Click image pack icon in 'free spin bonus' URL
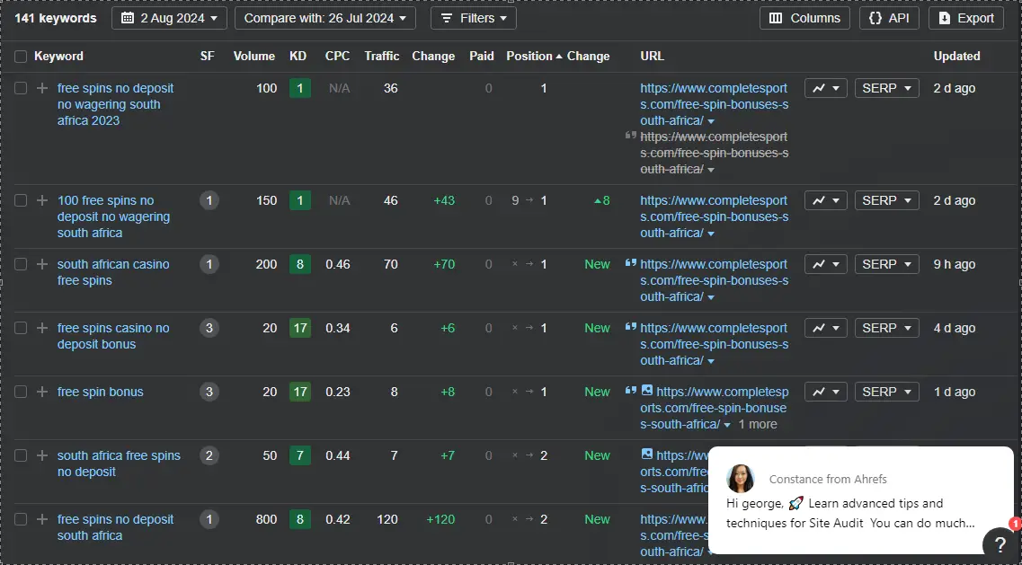 point(646,392)
